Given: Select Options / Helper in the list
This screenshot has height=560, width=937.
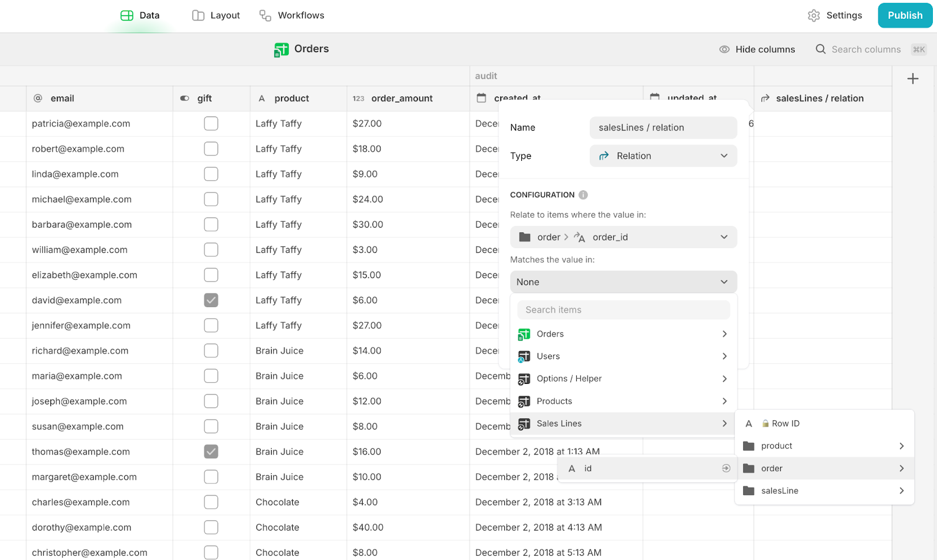Looking at the screenshot, I should click(623, 379).
